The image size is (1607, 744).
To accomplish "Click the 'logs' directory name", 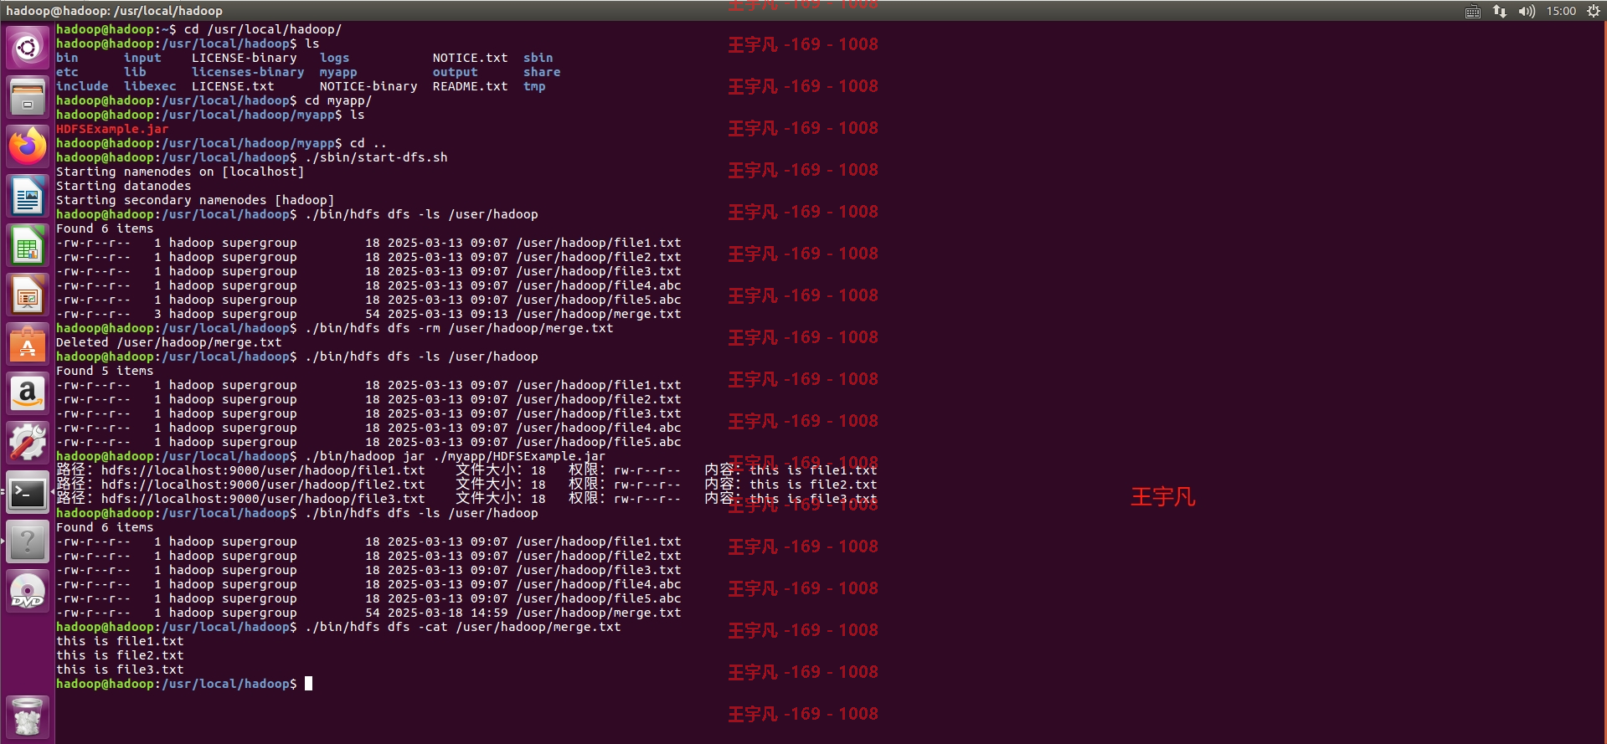I will [x=334, y=58].
